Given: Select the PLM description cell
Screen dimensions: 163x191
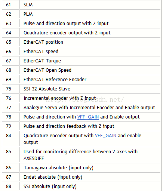Looking at the screenshot, I should pos(90,14).
